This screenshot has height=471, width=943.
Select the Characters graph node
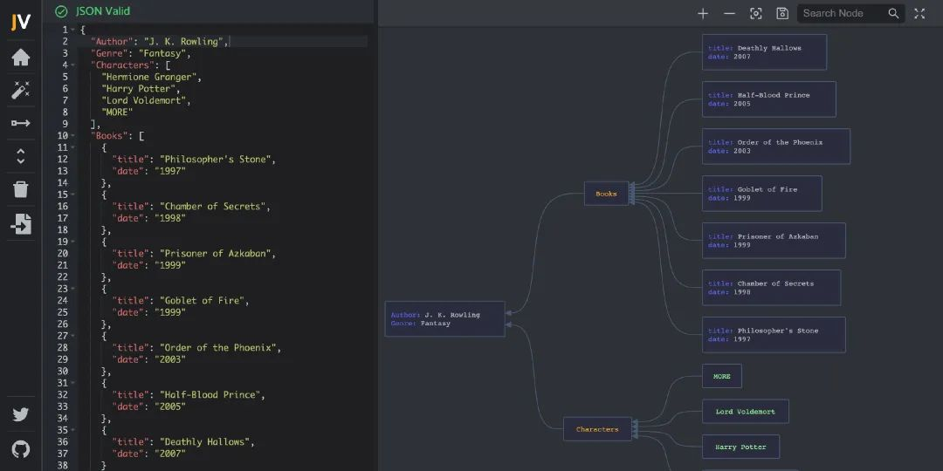pyautogui.click(x=597, y=429)
